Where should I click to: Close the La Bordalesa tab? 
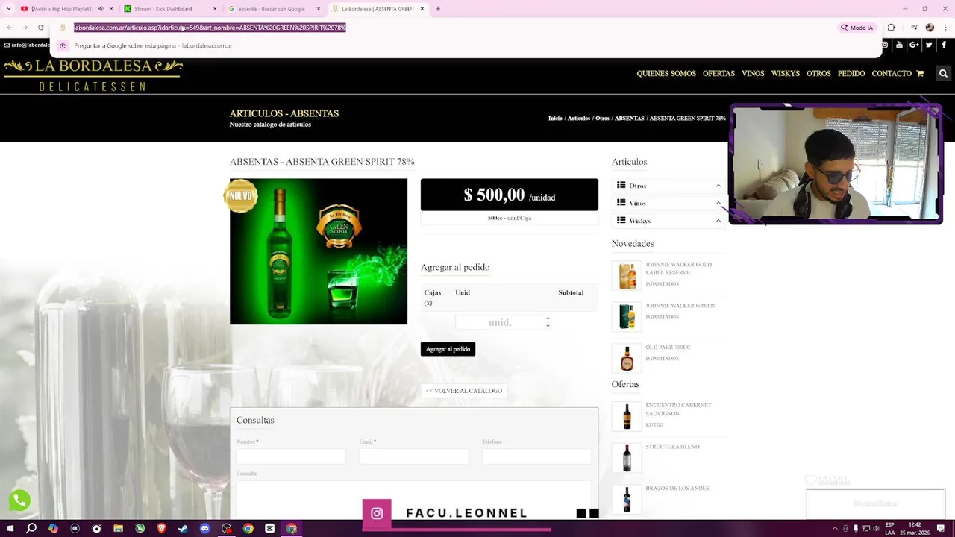coord(422,9)
